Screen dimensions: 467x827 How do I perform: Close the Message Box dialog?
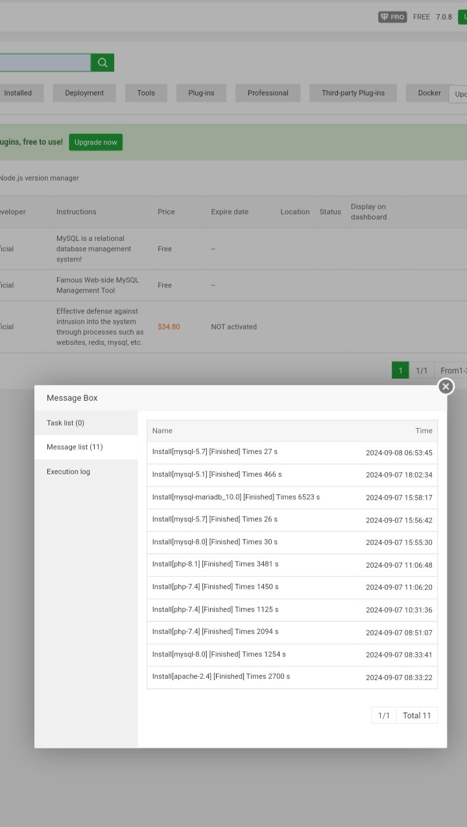[446, 387]
